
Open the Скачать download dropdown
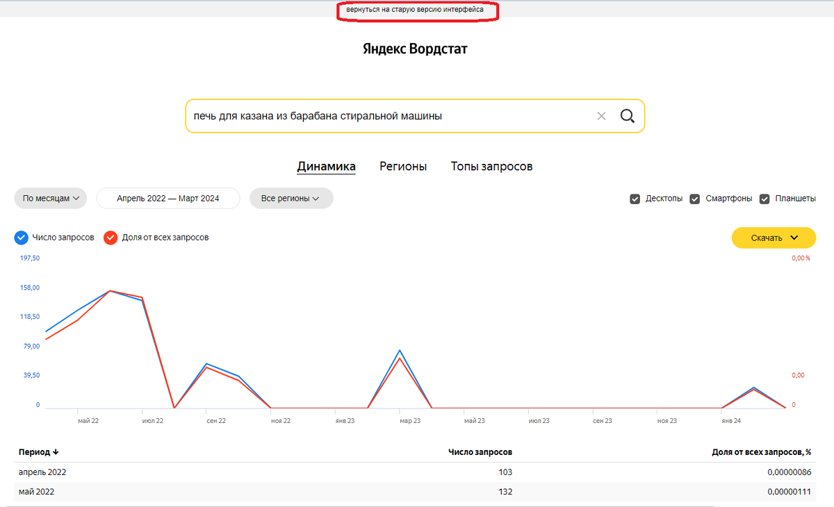coord(774,238)
